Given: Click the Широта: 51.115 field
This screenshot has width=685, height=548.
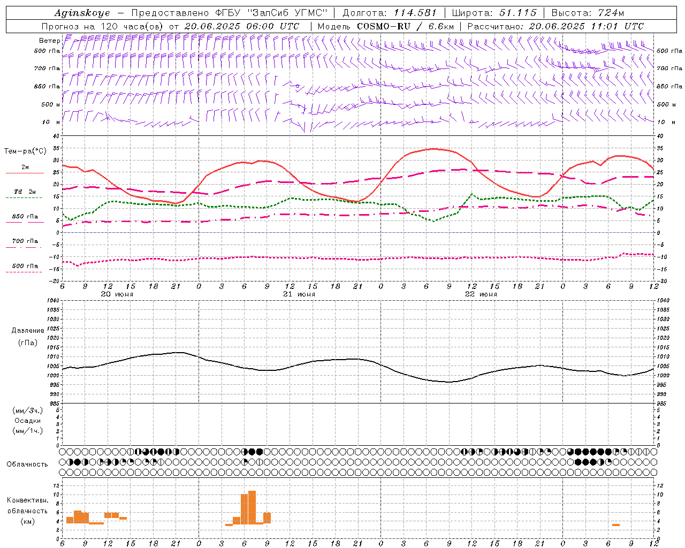Looking at the screenshot, I should tap(494, 13).
